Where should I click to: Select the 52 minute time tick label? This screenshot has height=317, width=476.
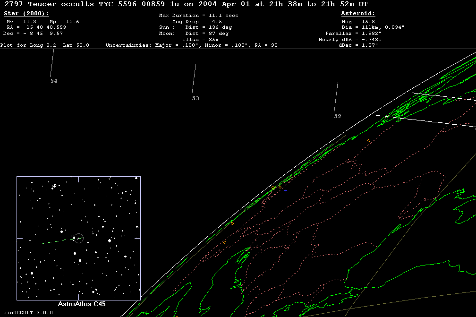pos(337,117)
